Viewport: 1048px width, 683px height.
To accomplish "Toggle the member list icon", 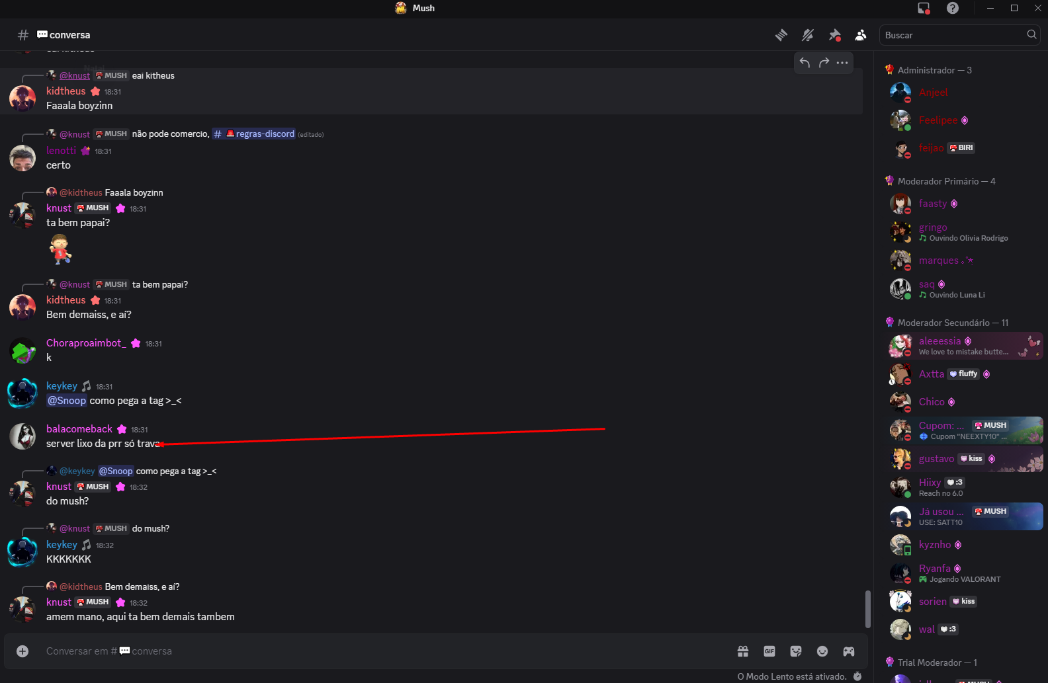I will [861, 35].
